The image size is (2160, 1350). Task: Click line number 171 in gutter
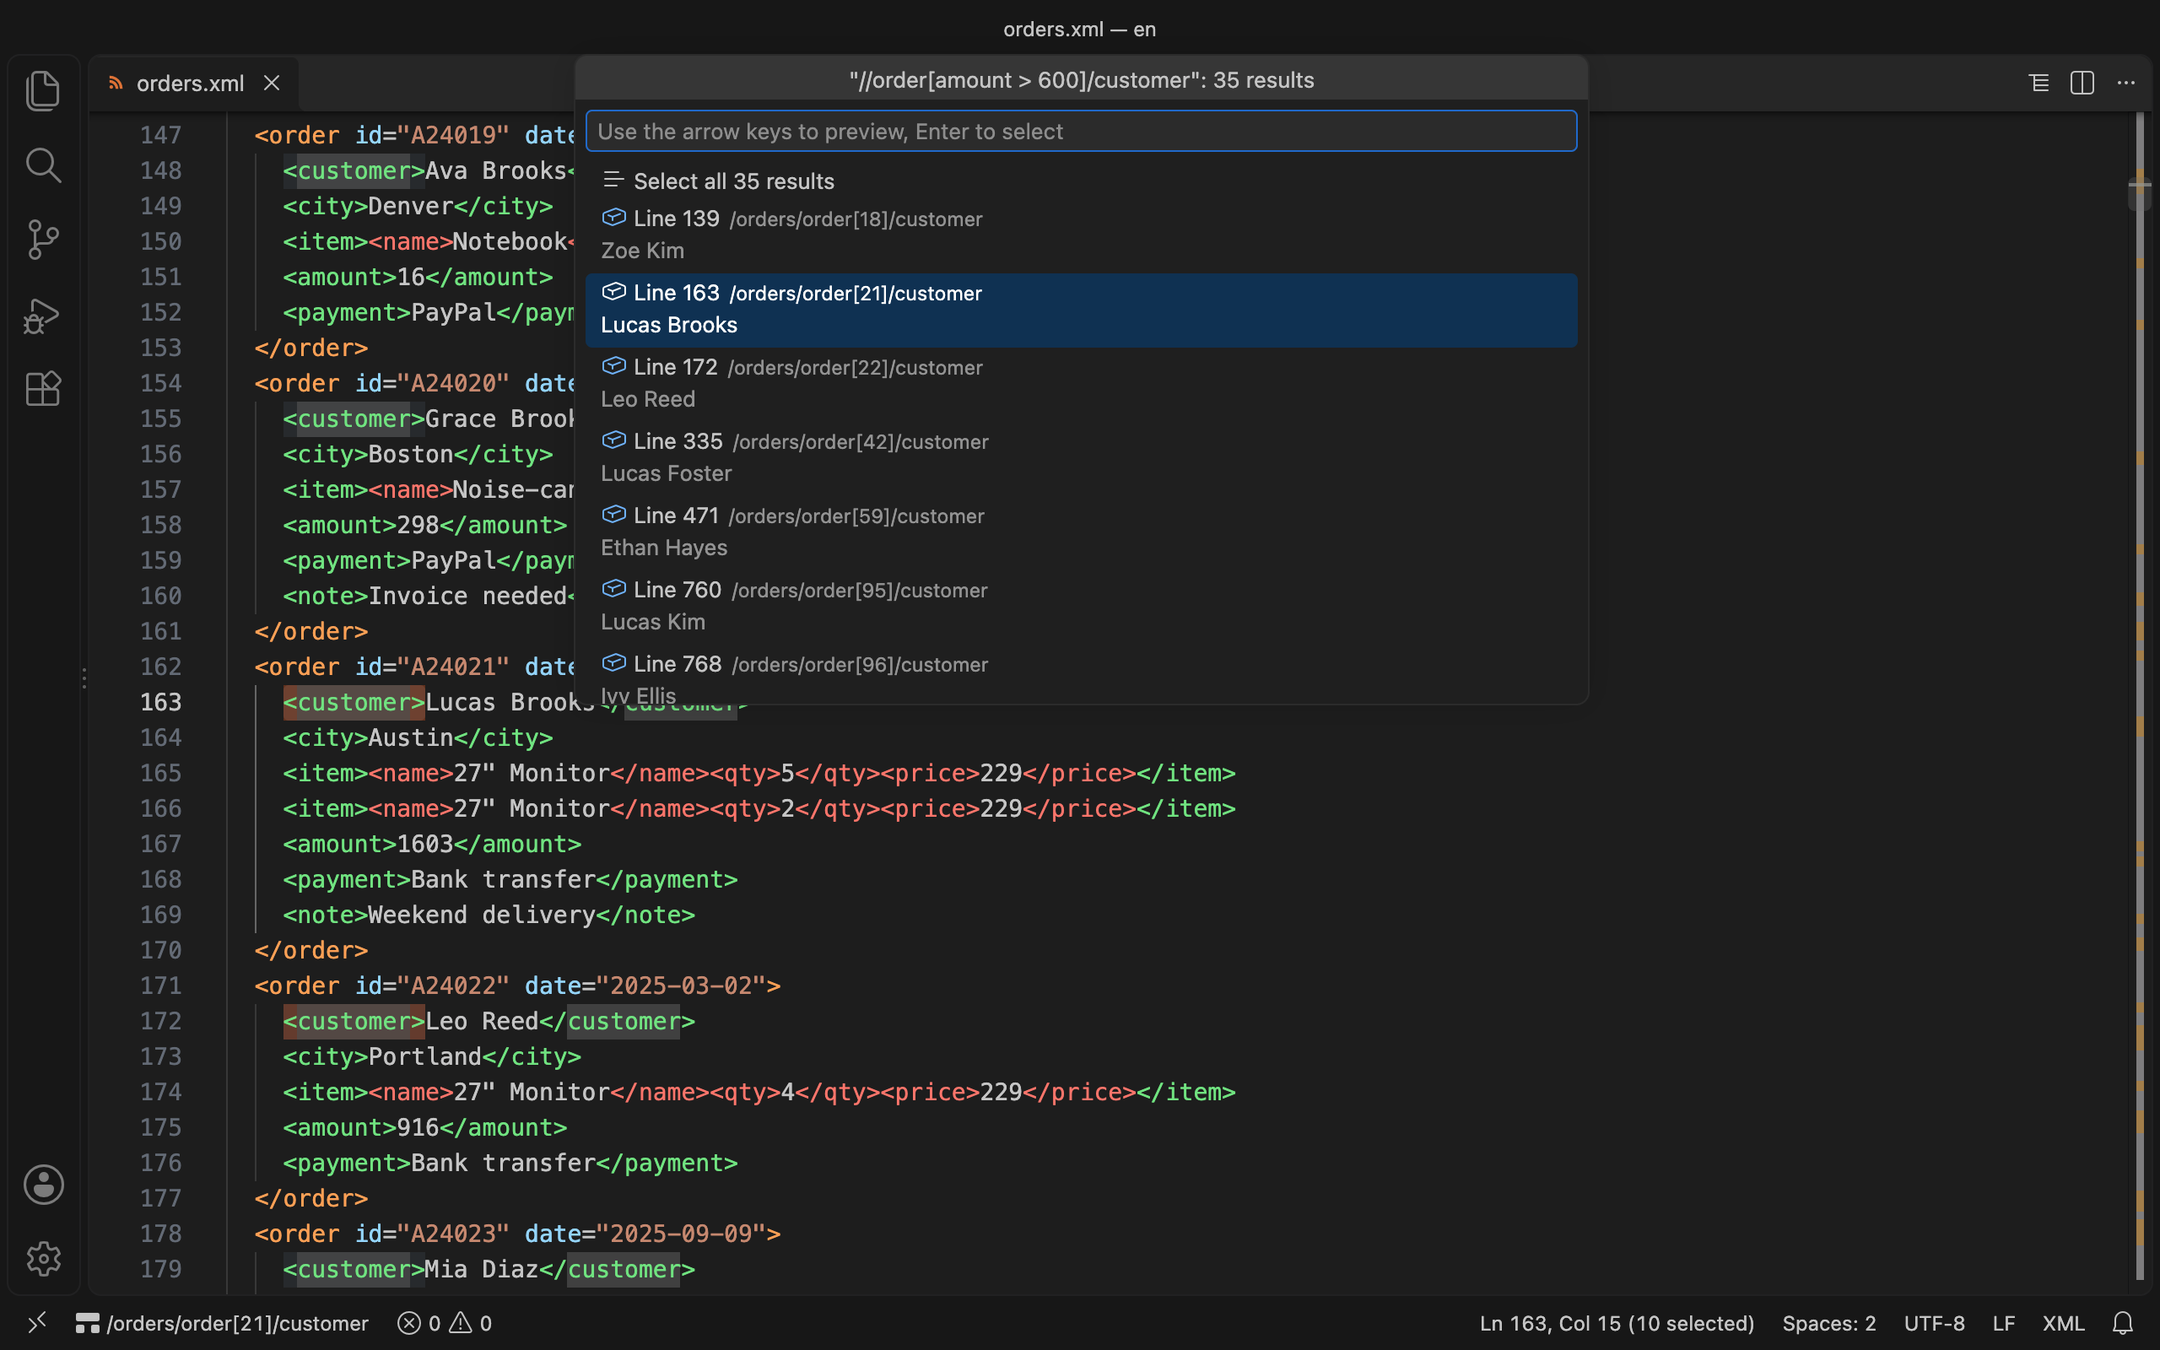(x=160, y=985)
